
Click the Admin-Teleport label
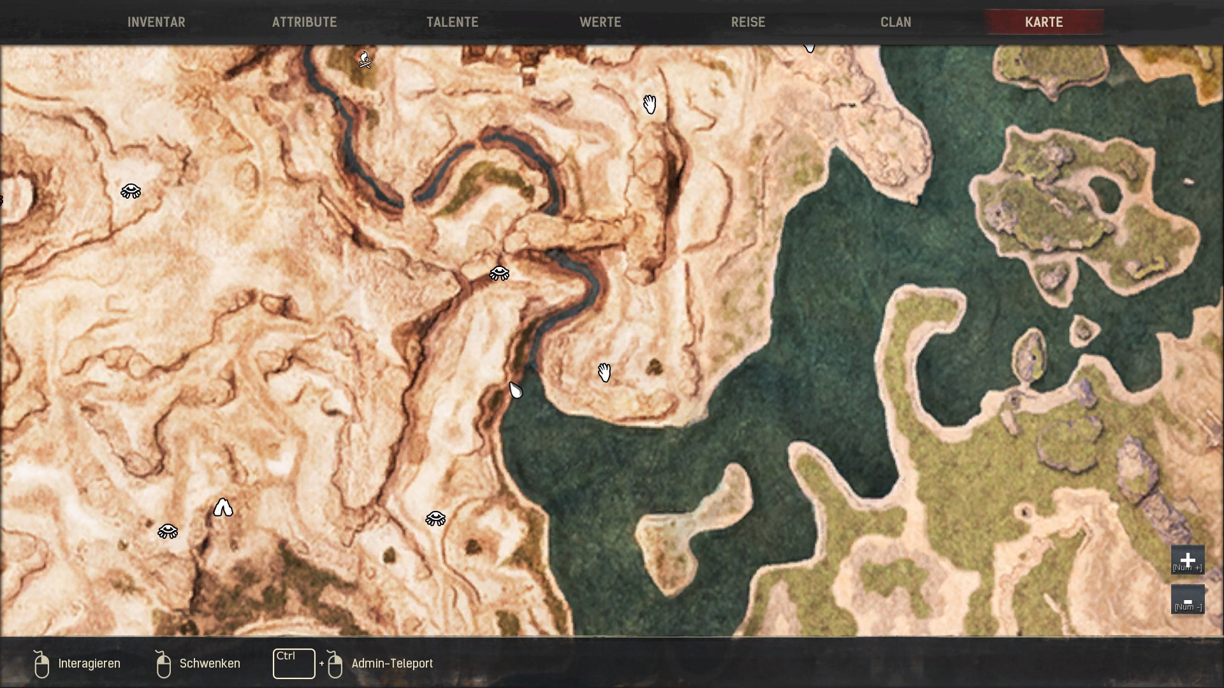click(x=392, y=664)
